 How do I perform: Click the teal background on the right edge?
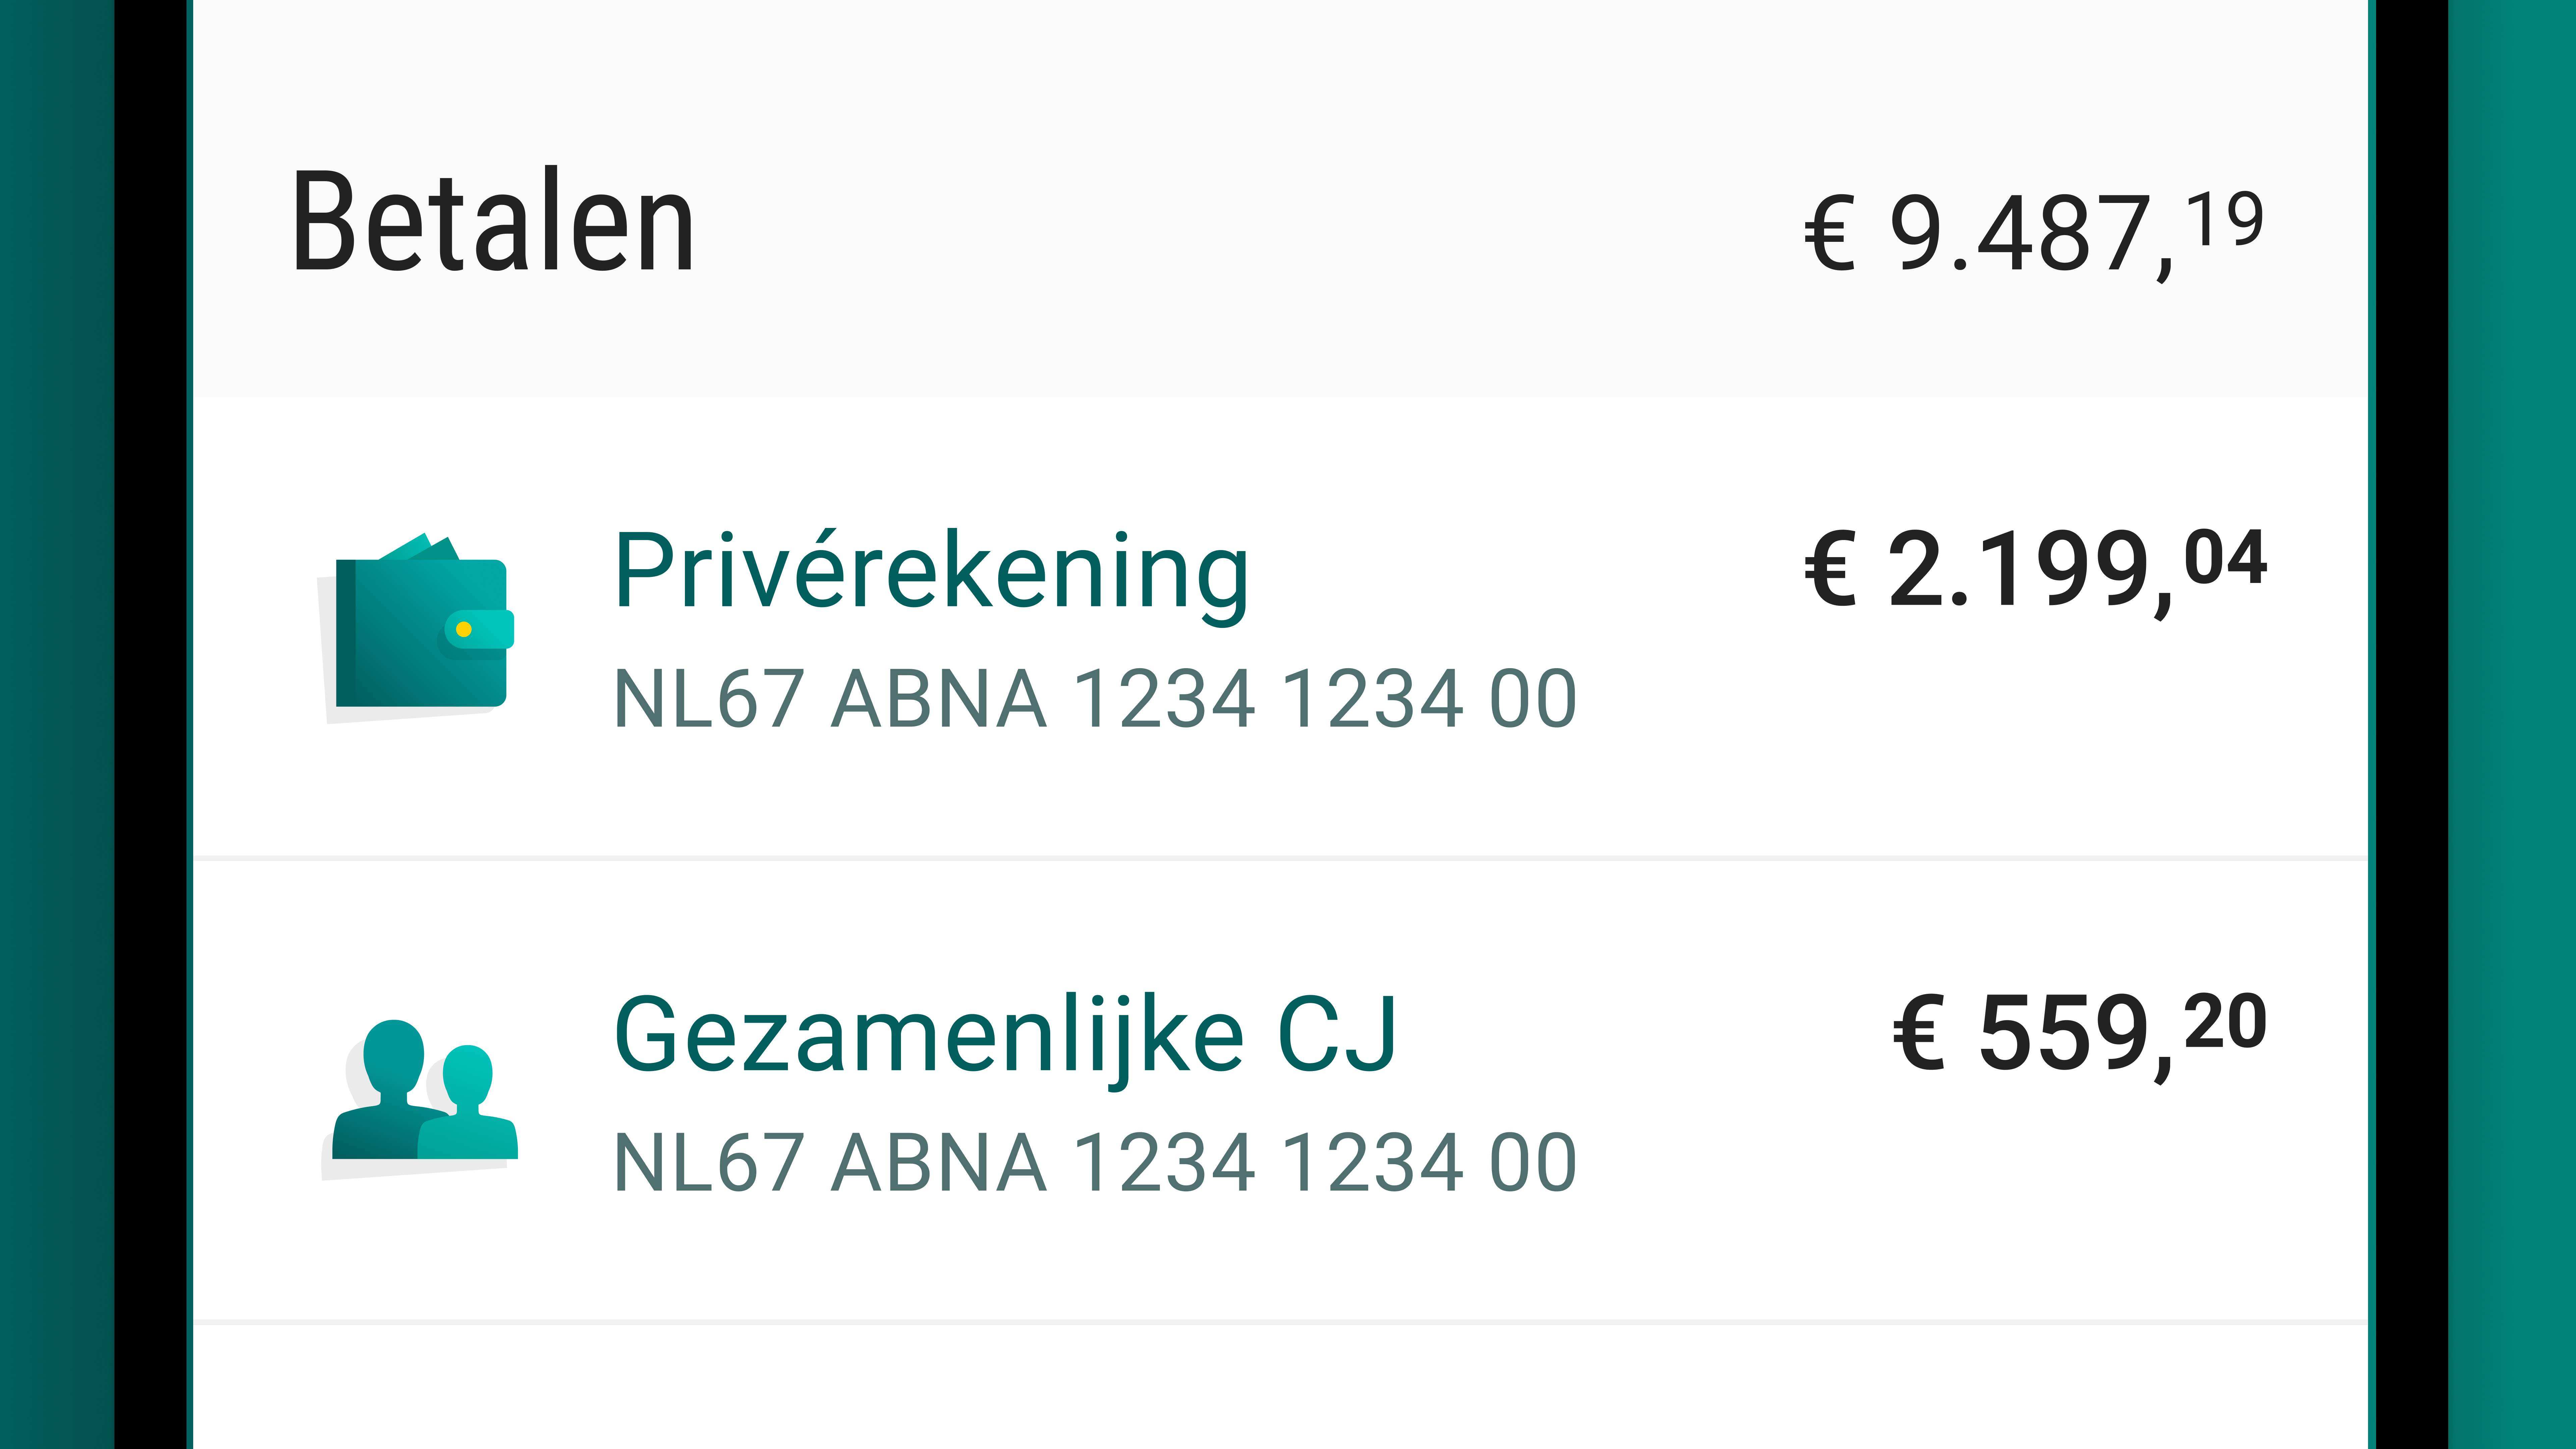[x=2512, y=724]
